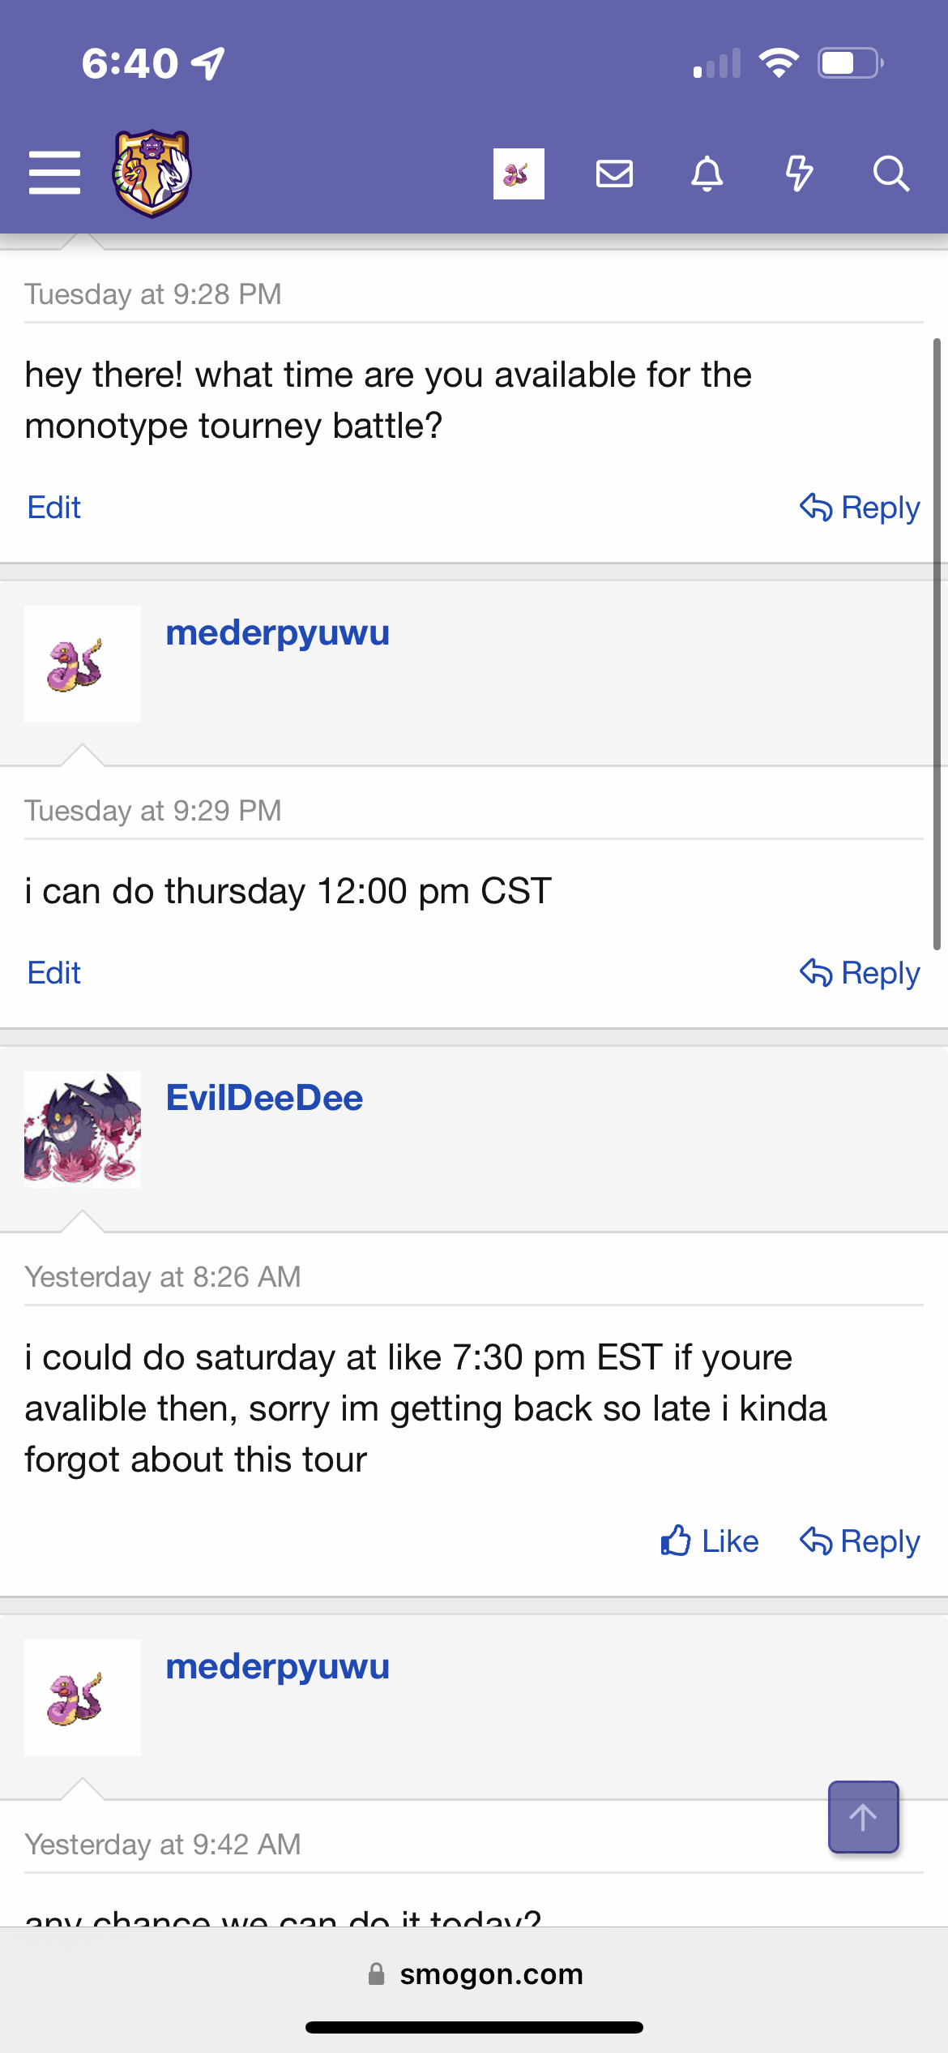Open the conversations envelope icon
The height and width of the screenshot is (2053, 948).
point(614,174)
